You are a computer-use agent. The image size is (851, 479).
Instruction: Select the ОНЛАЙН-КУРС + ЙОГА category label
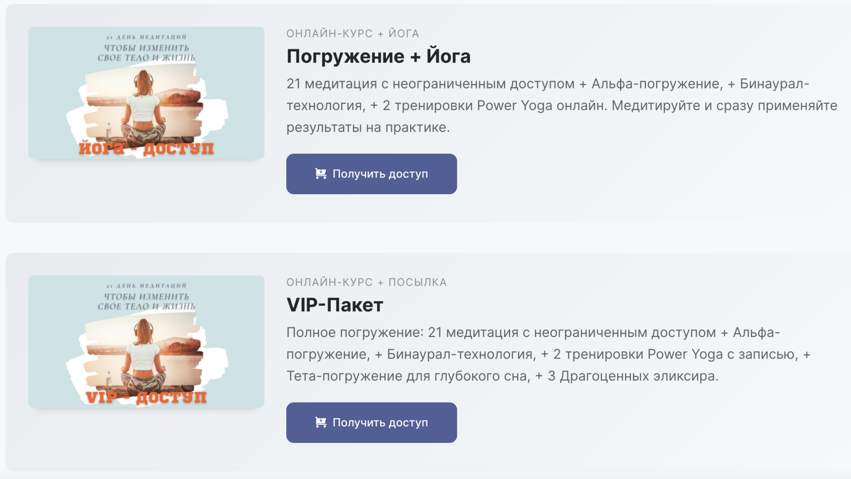[352, 34]
